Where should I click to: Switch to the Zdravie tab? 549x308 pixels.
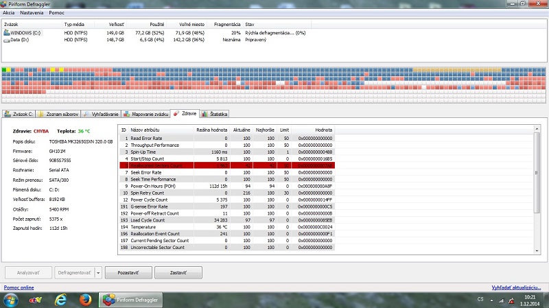185,113
